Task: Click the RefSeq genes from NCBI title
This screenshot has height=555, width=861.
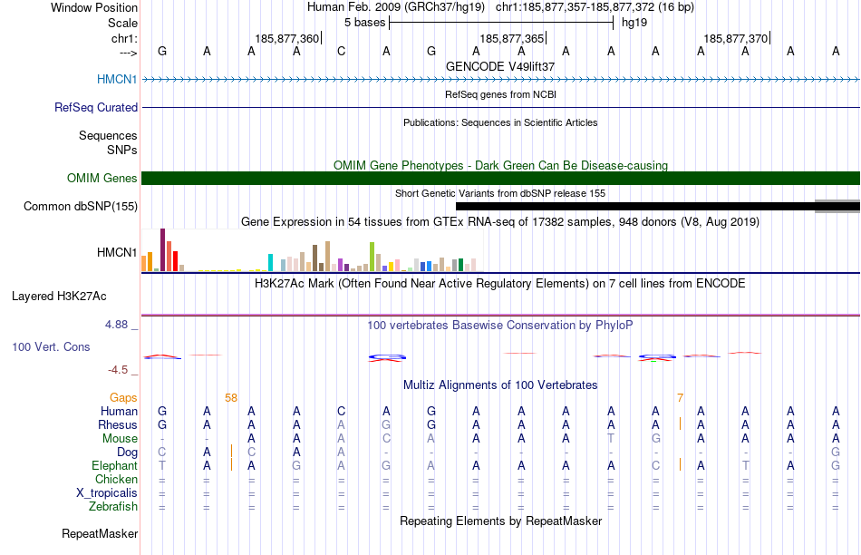Action: pyautogui.click(x=501, y=94)
